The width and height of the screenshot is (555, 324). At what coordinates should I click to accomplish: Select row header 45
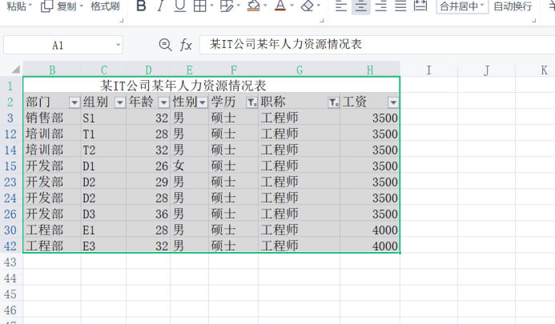(10, 294)
